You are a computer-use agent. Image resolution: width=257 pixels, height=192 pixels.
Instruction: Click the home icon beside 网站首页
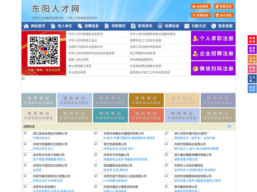tap(26, 26)
